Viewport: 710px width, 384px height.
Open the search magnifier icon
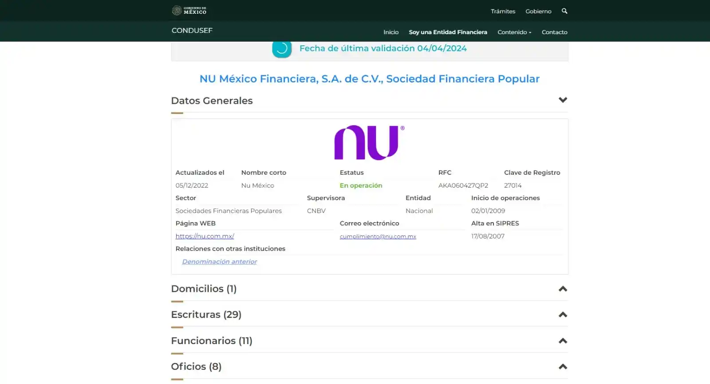click(564, 11)
